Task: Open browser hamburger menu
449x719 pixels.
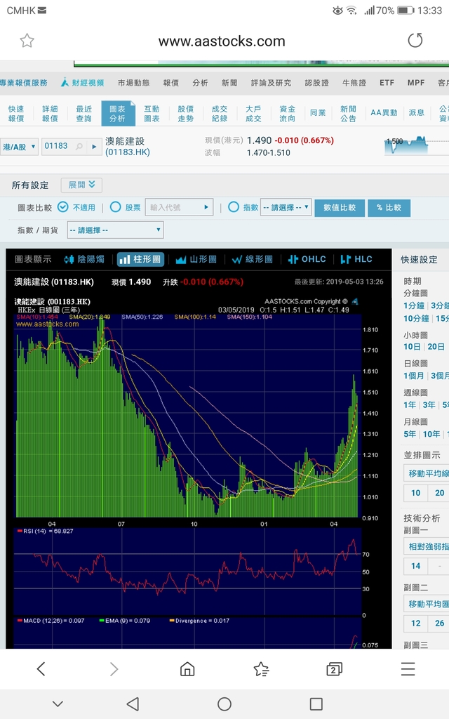Action: 408,669
